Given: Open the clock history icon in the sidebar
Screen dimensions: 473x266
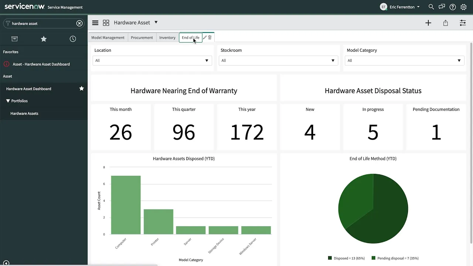Looking at the screenshot, I should coord(73,39).
